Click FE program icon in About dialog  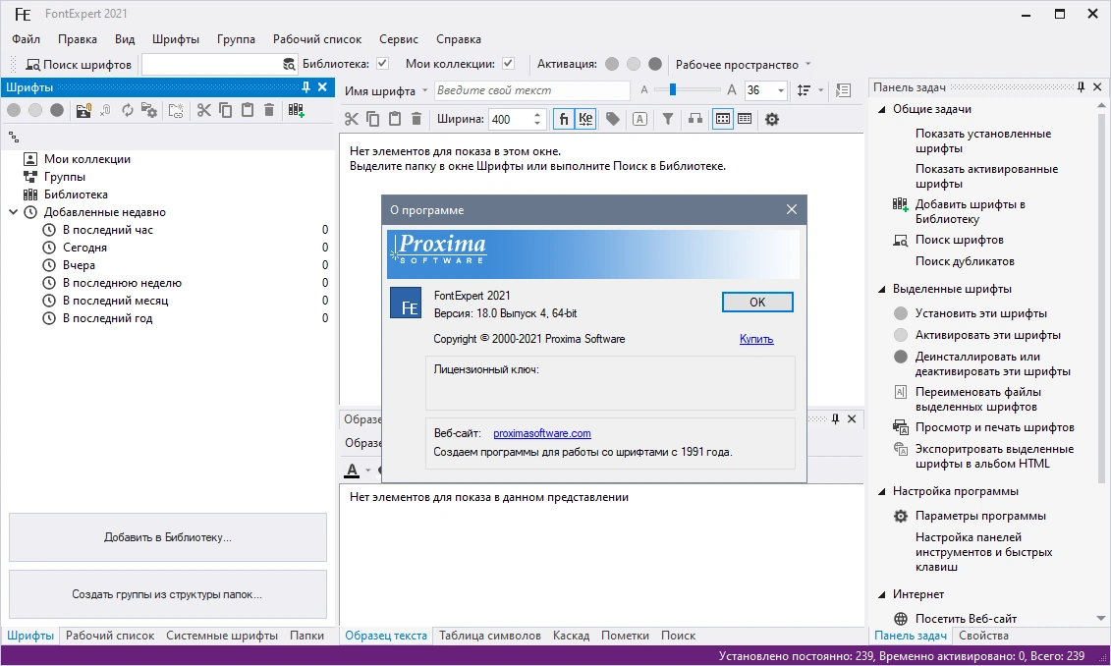[x=406, y=303]
